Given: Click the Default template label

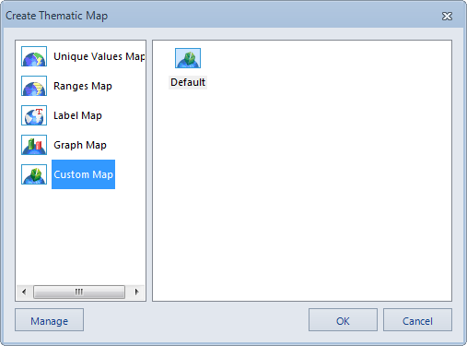Looking at the screenshot, I should tap(188, 82).
